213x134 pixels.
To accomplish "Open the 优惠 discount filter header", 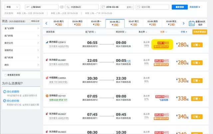I will (163, 32).
